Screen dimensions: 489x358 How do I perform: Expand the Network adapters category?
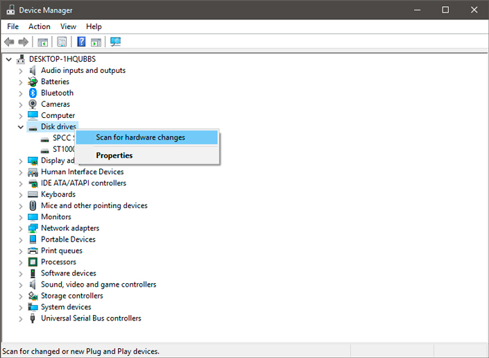click(21, 228)
